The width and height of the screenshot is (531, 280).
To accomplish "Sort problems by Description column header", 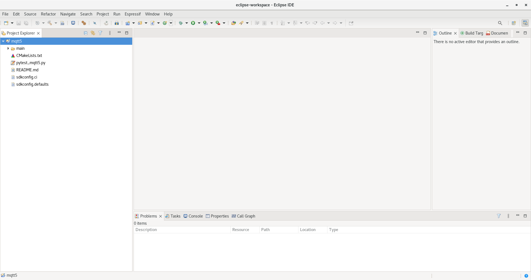I will point(182,230).
